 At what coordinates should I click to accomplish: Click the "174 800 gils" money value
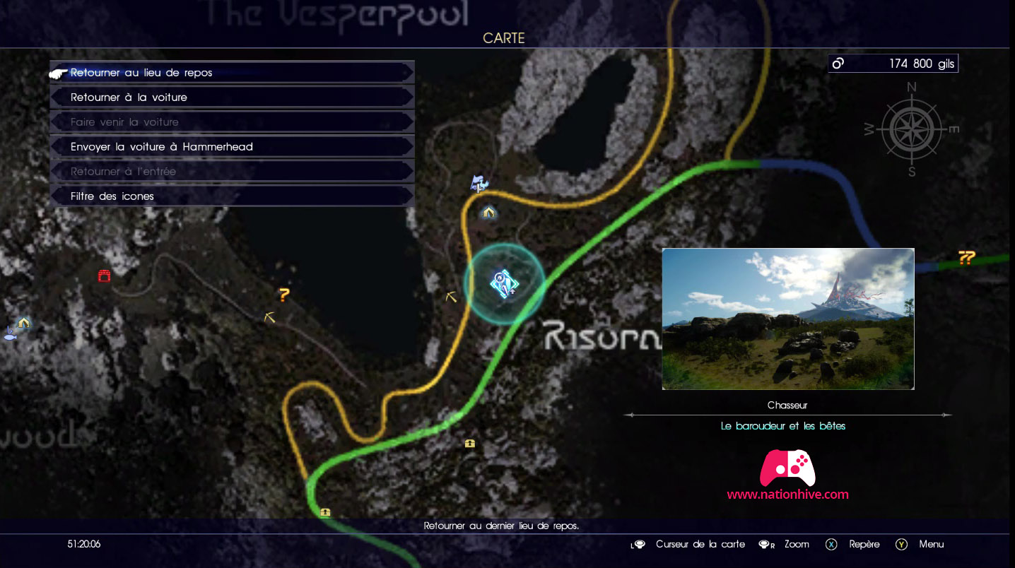pos(922,64)
